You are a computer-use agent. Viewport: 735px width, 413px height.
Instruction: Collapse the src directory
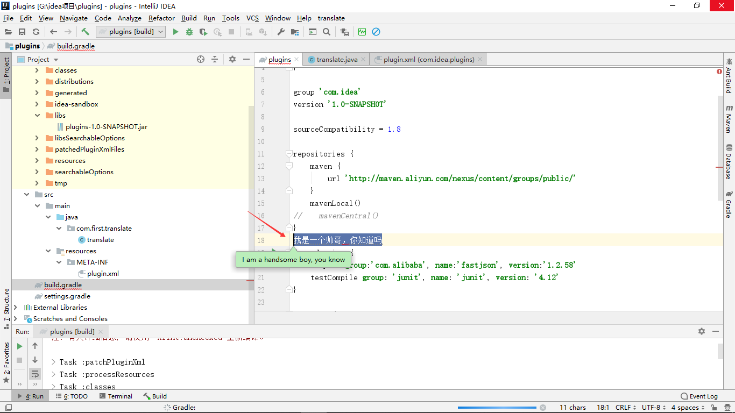[x=26, y=194]
